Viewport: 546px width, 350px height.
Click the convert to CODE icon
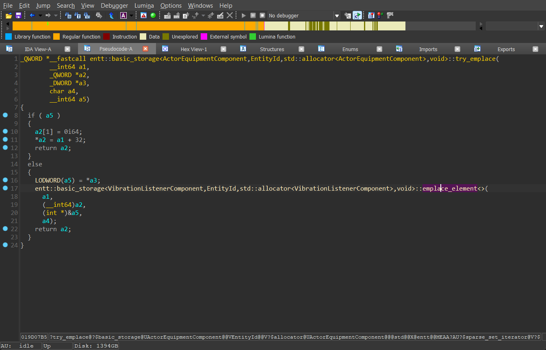tap(167, 15)
